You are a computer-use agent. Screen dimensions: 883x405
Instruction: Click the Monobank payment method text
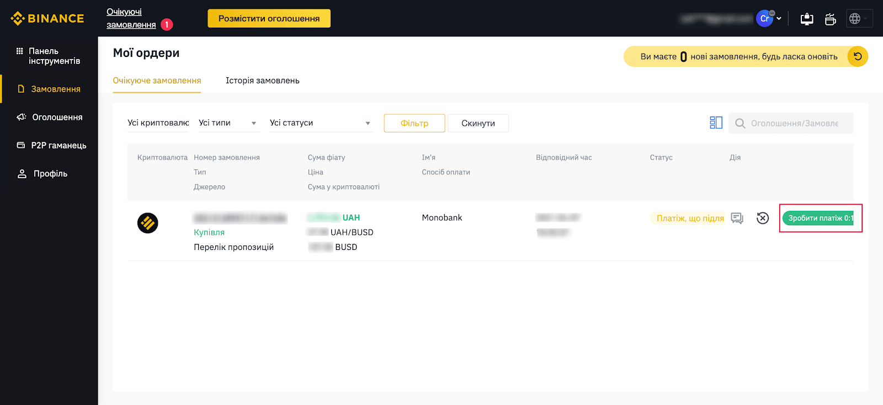[442, 217]
